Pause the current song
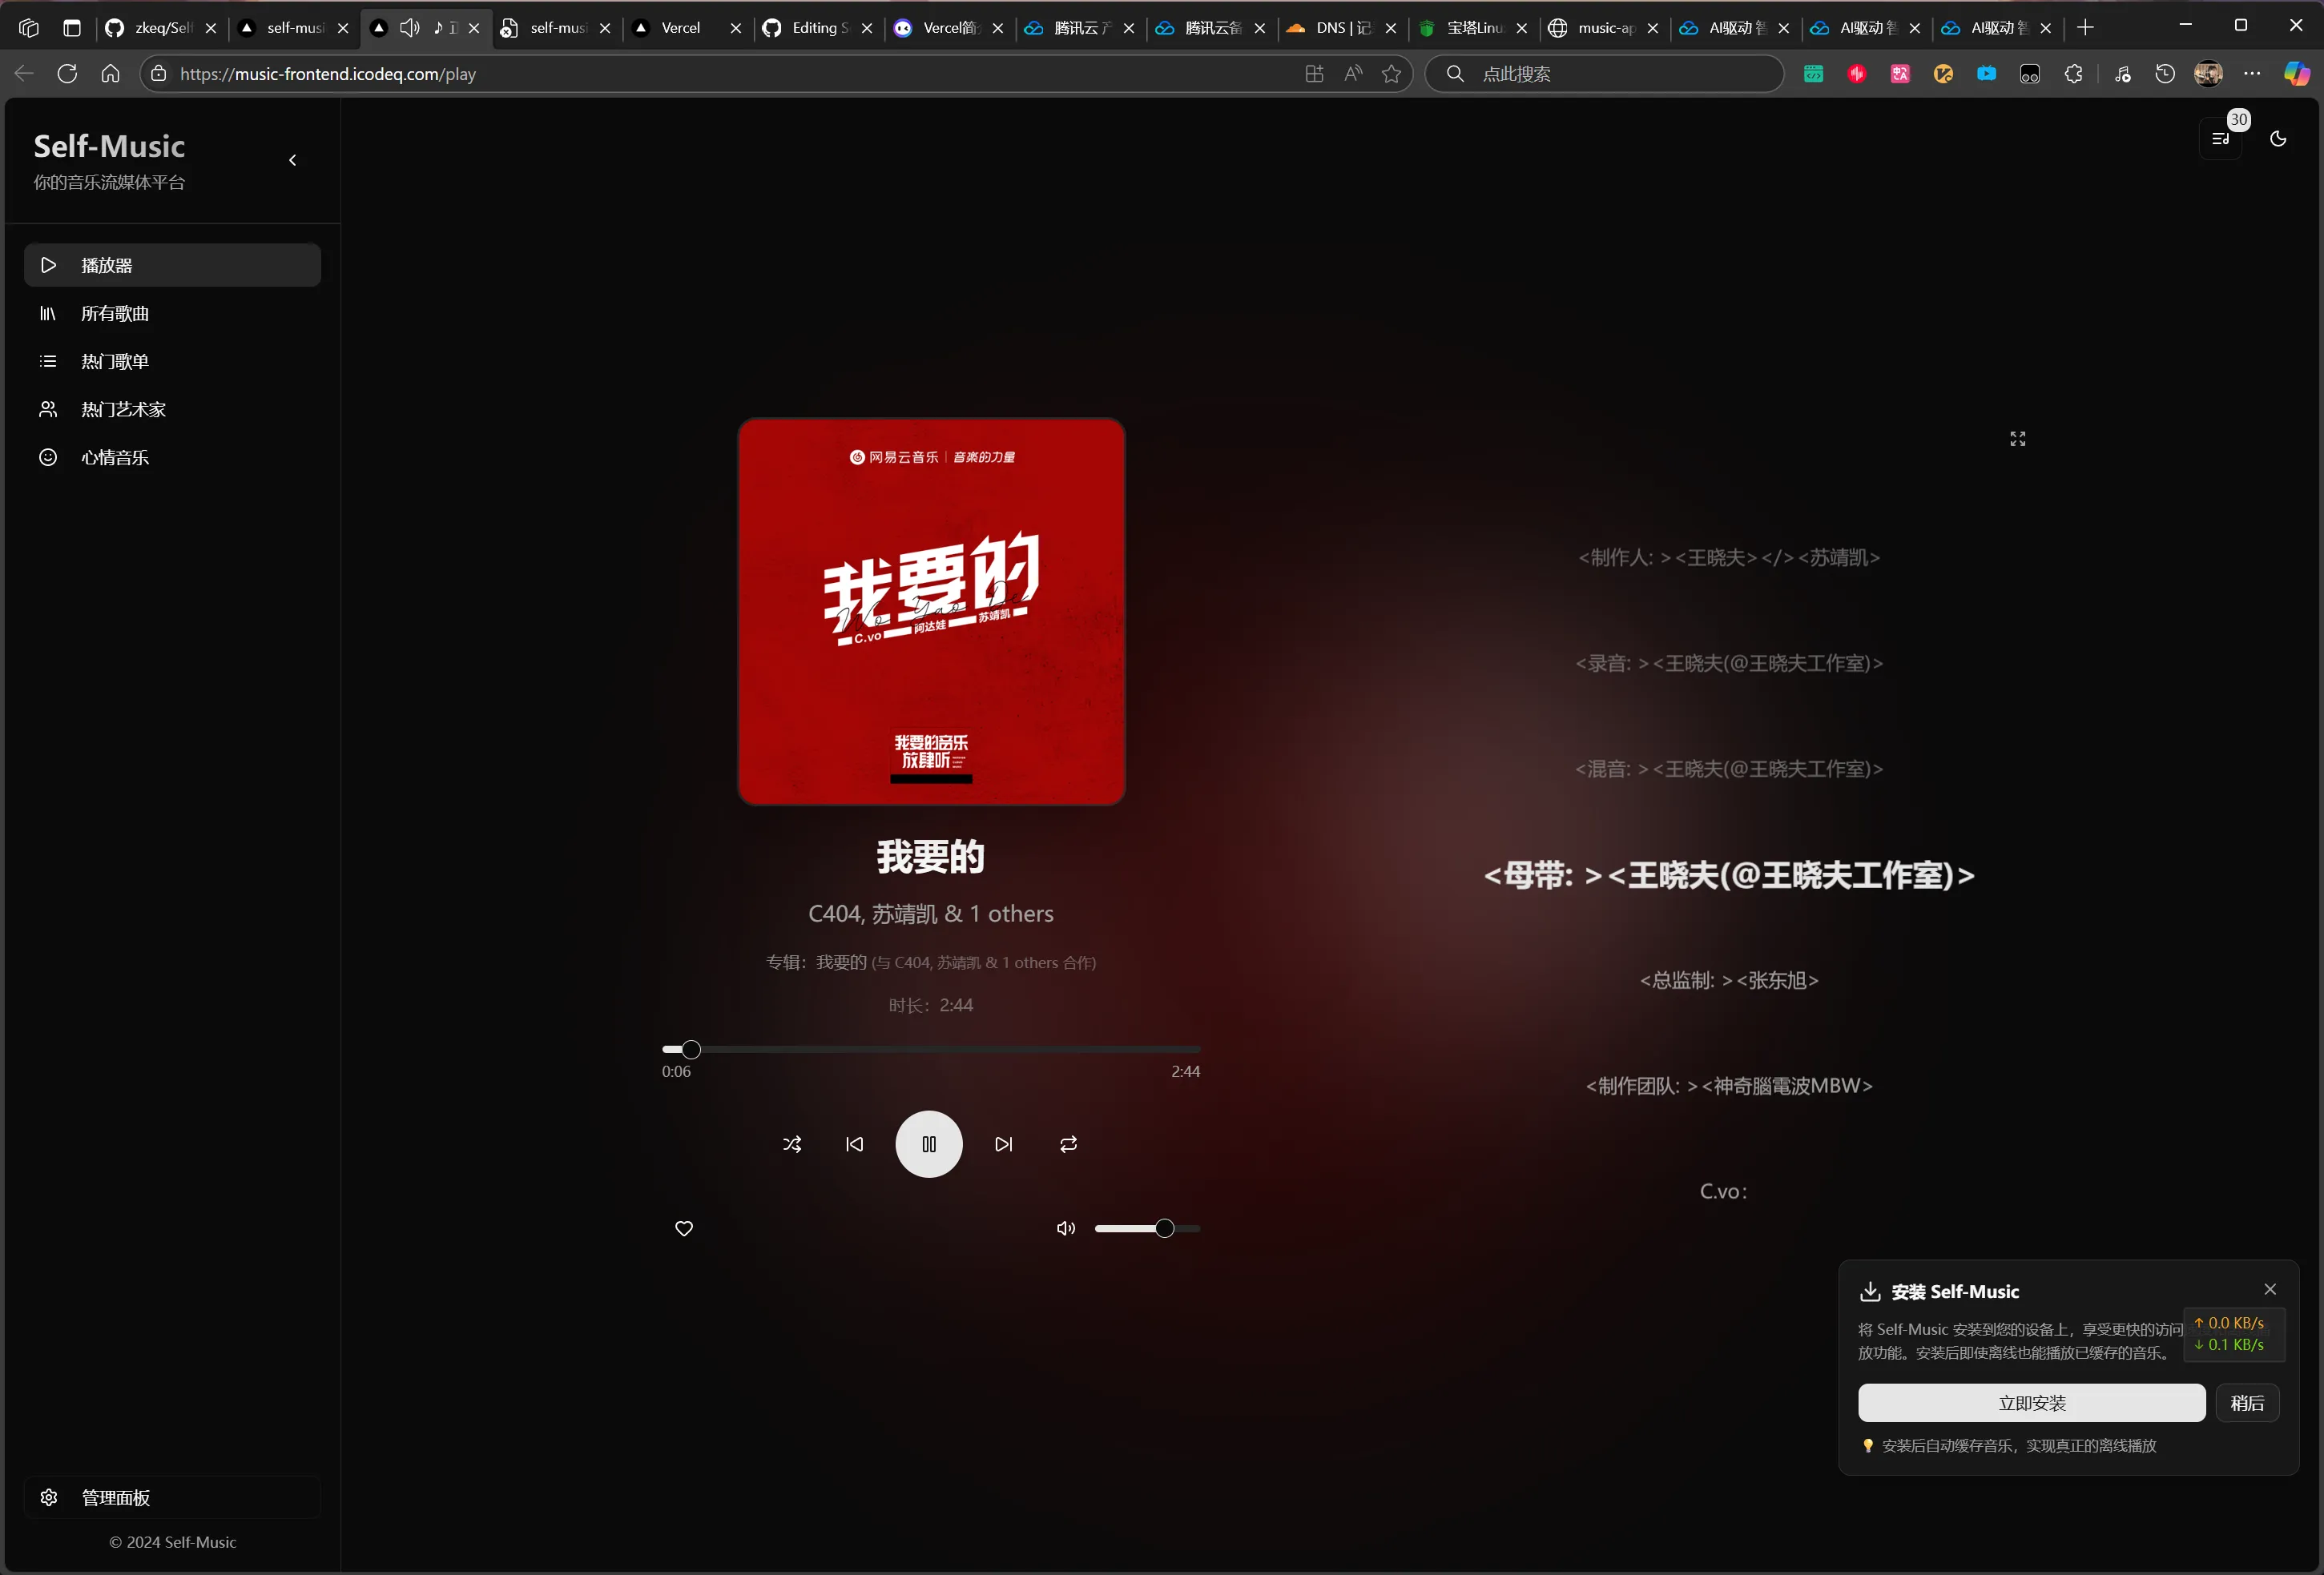This screenshot has height=1575, width=2324. (929, 1144)
